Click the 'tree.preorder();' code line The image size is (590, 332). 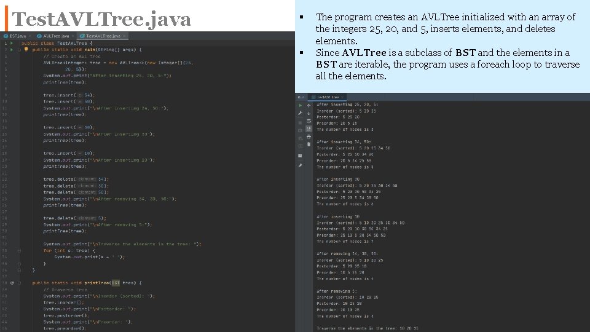[65, 328]
